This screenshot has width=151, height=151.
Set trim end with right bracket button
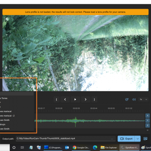pyautogui.click(x=94, y=99)
